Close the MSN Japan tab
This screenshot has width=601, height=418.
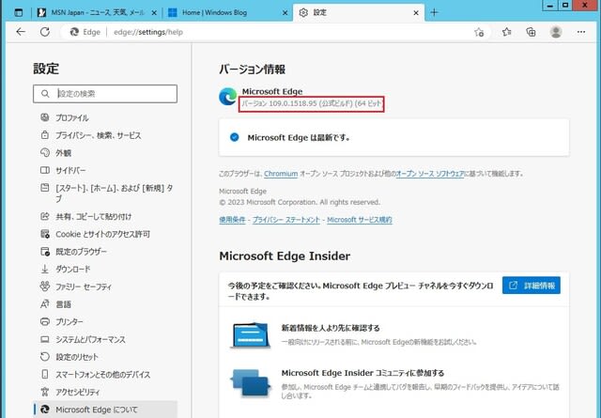tap(154, 13)
